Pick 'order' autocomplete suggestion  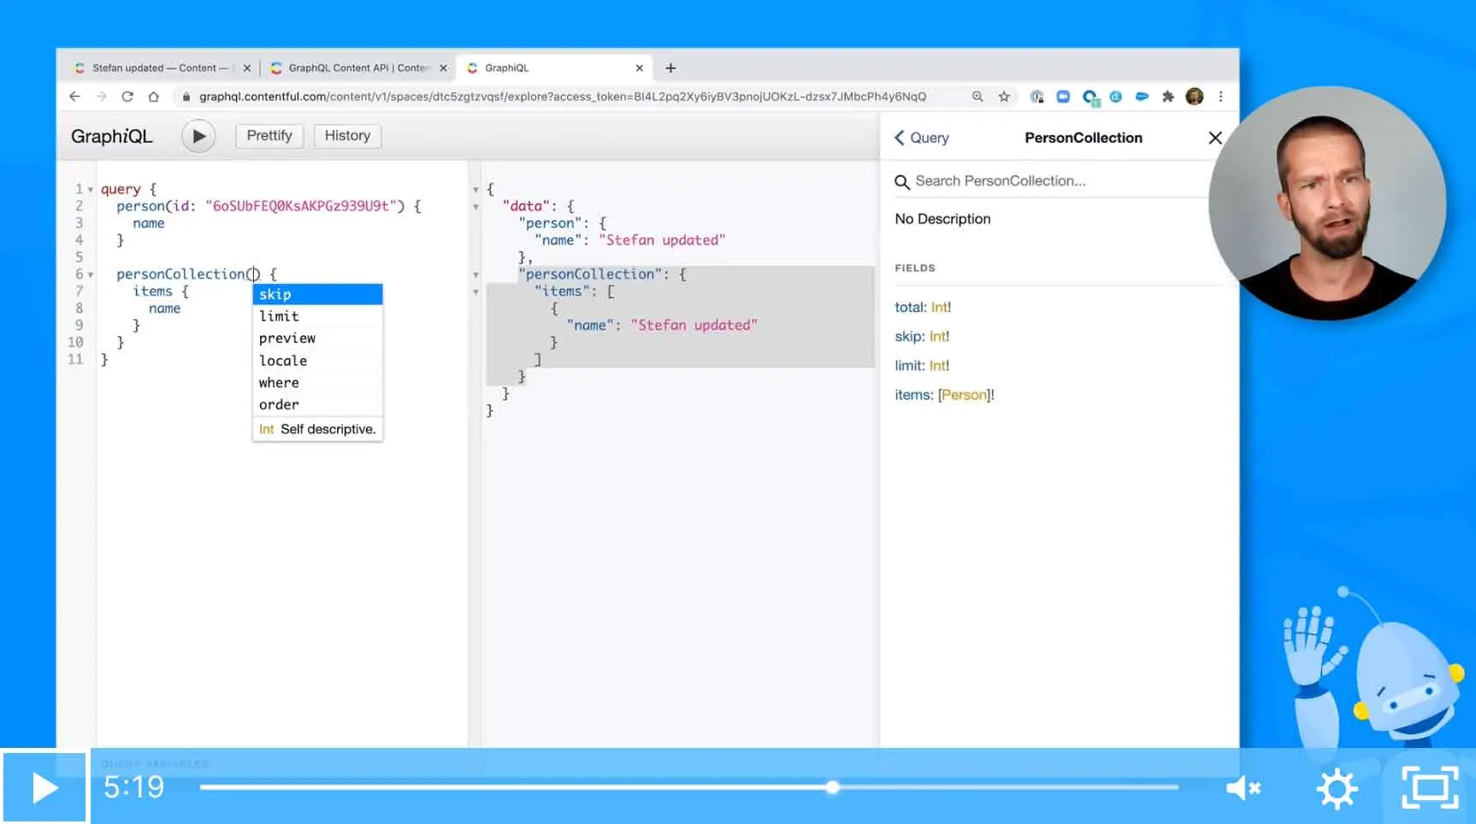point(317,405)
